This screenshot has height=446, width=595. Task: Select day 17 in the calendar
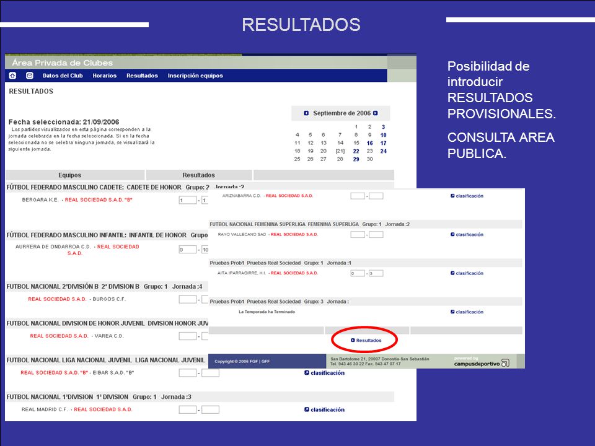(383, 143)
